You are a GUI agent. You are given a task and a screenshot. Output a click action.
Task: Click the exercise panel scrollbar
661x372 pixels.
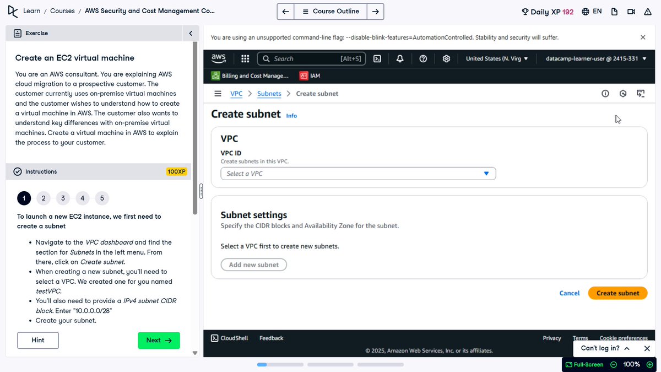(194, 128)
